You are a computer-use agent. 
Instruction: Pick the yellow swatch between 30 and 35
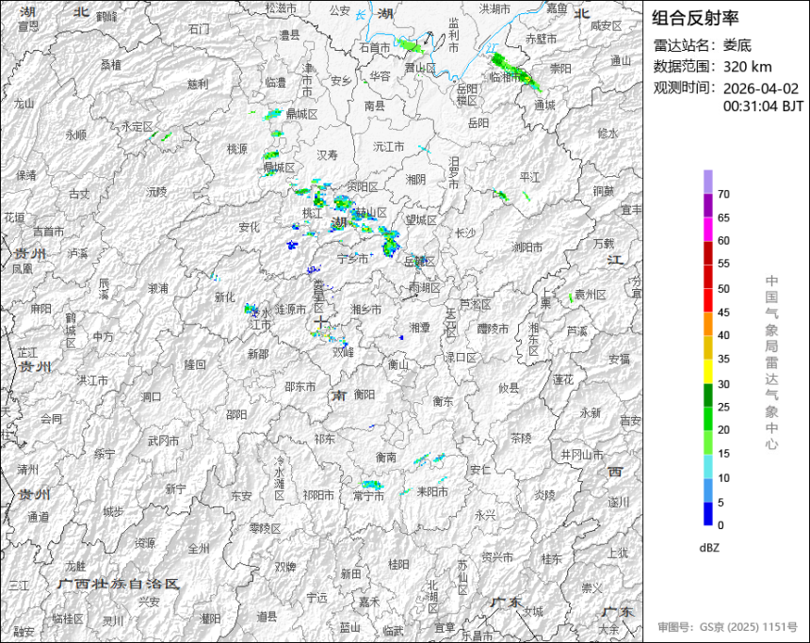[708, 371]
